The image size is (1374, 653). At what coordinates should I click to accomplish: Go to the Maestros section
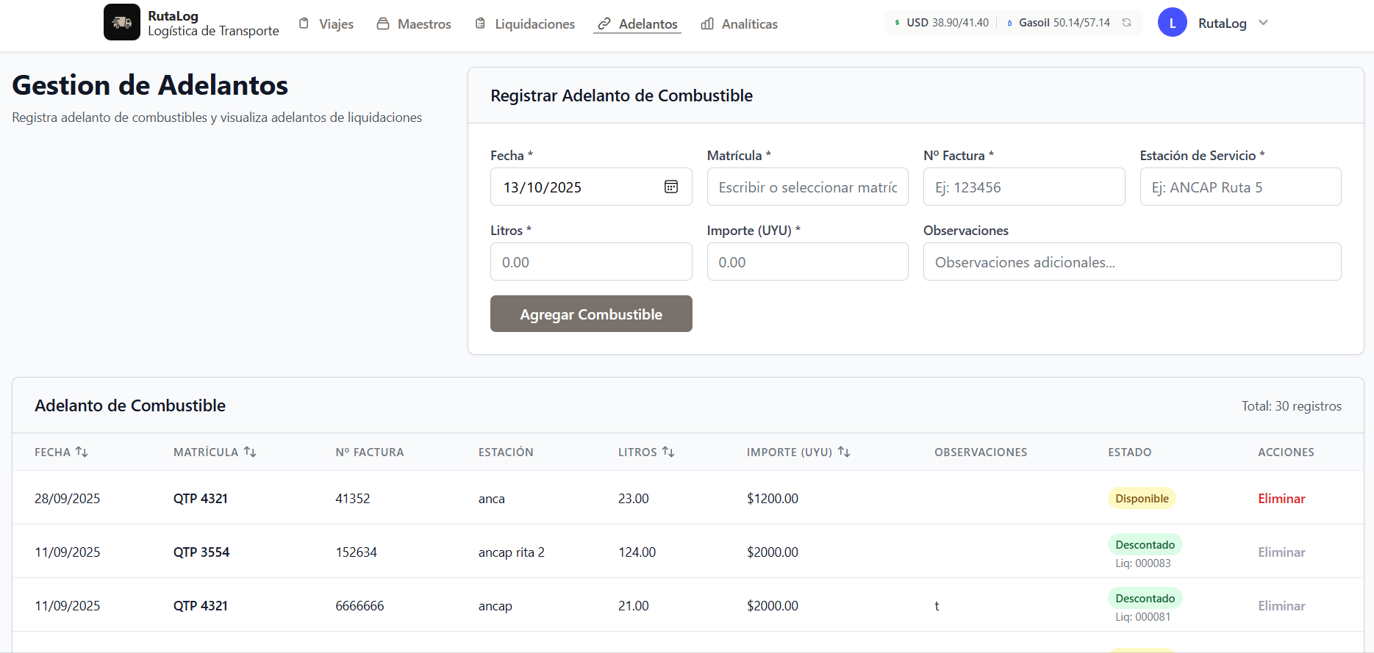[x=414, y=24]
